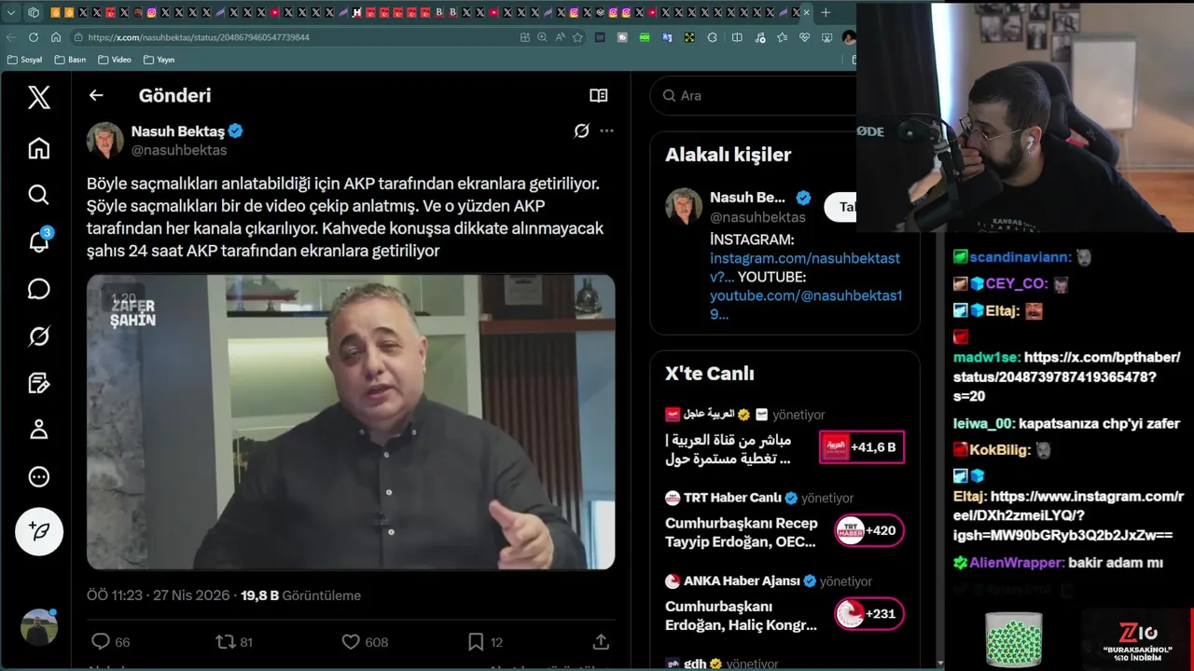The width and height of the screenshot is (1194, 671).
Task: Open browser extensions puzzle icon
Action: tap(712, 37)
